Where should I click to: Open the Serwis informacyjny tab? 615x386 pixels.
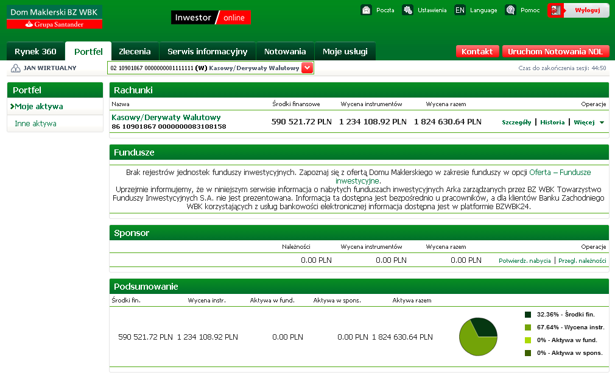pos(207,51)
